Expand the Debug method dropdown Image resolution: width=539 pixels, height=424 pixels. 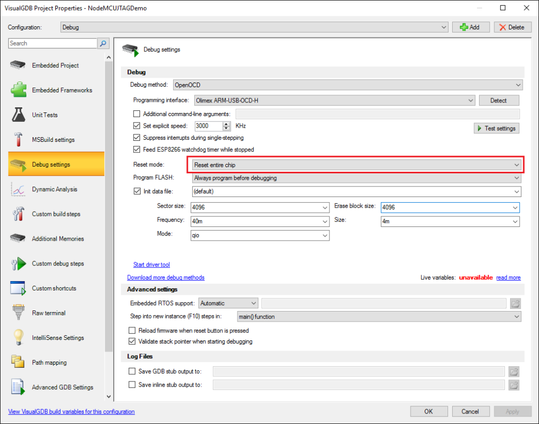pyautogui.click(x=347, y=85)
